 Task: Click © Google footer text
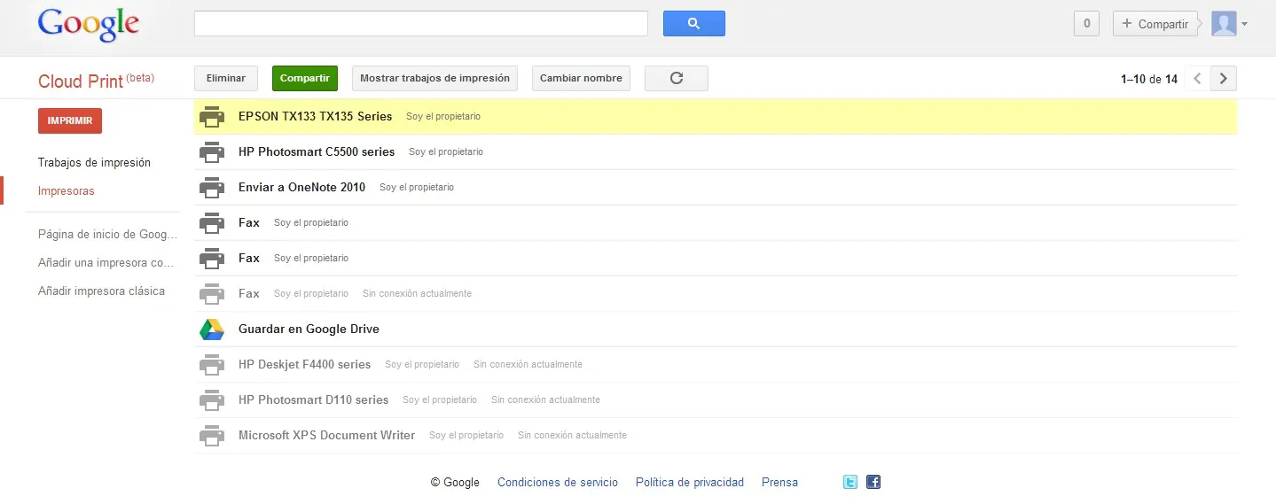[455, 482]
